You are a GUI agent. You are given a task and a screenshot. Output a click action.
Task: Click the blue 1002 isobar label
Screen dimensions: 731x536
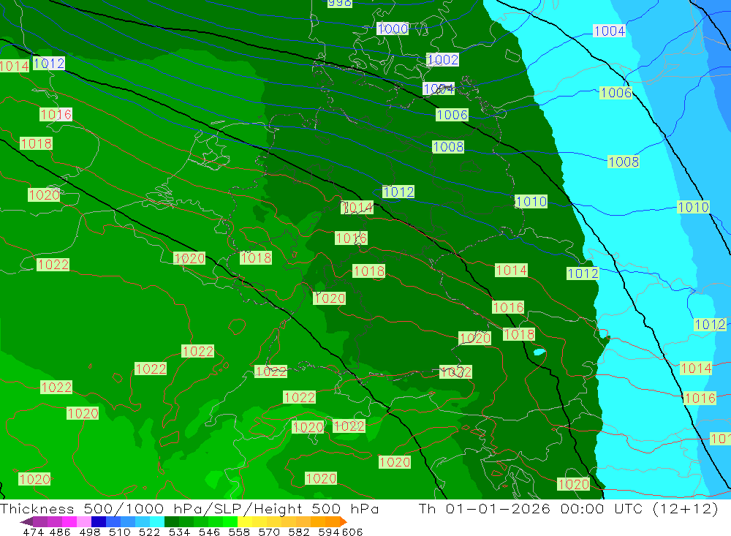[443, 60]
